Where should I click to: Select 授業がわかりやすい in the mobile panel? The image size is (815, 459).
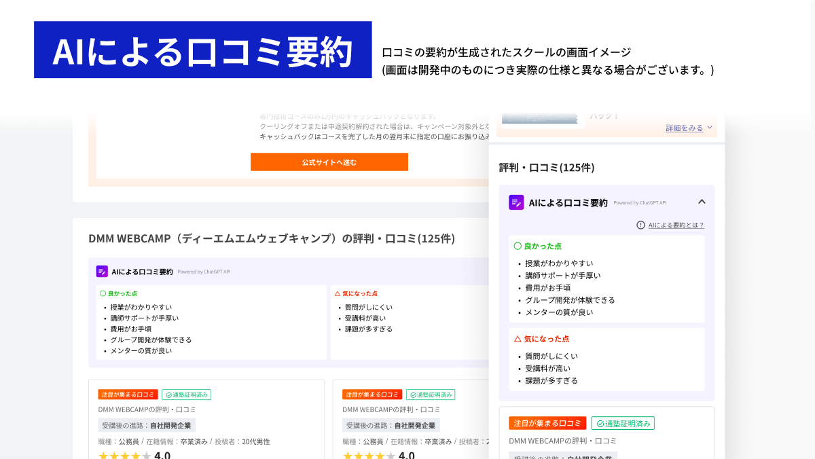click(x=559, y=263)
